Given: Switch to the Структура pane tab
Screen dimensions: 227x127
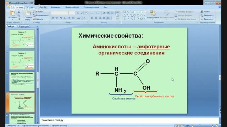Looking at the screenshot, I should (x=24, y=26).
